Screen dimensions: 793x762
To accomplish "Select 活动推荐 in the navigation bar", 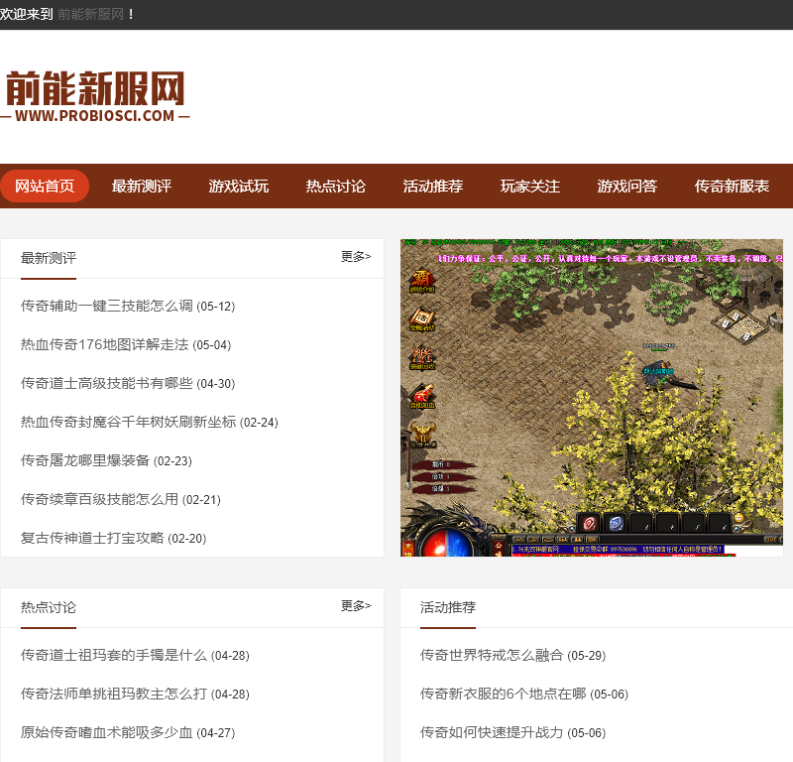I will point(433,186).
